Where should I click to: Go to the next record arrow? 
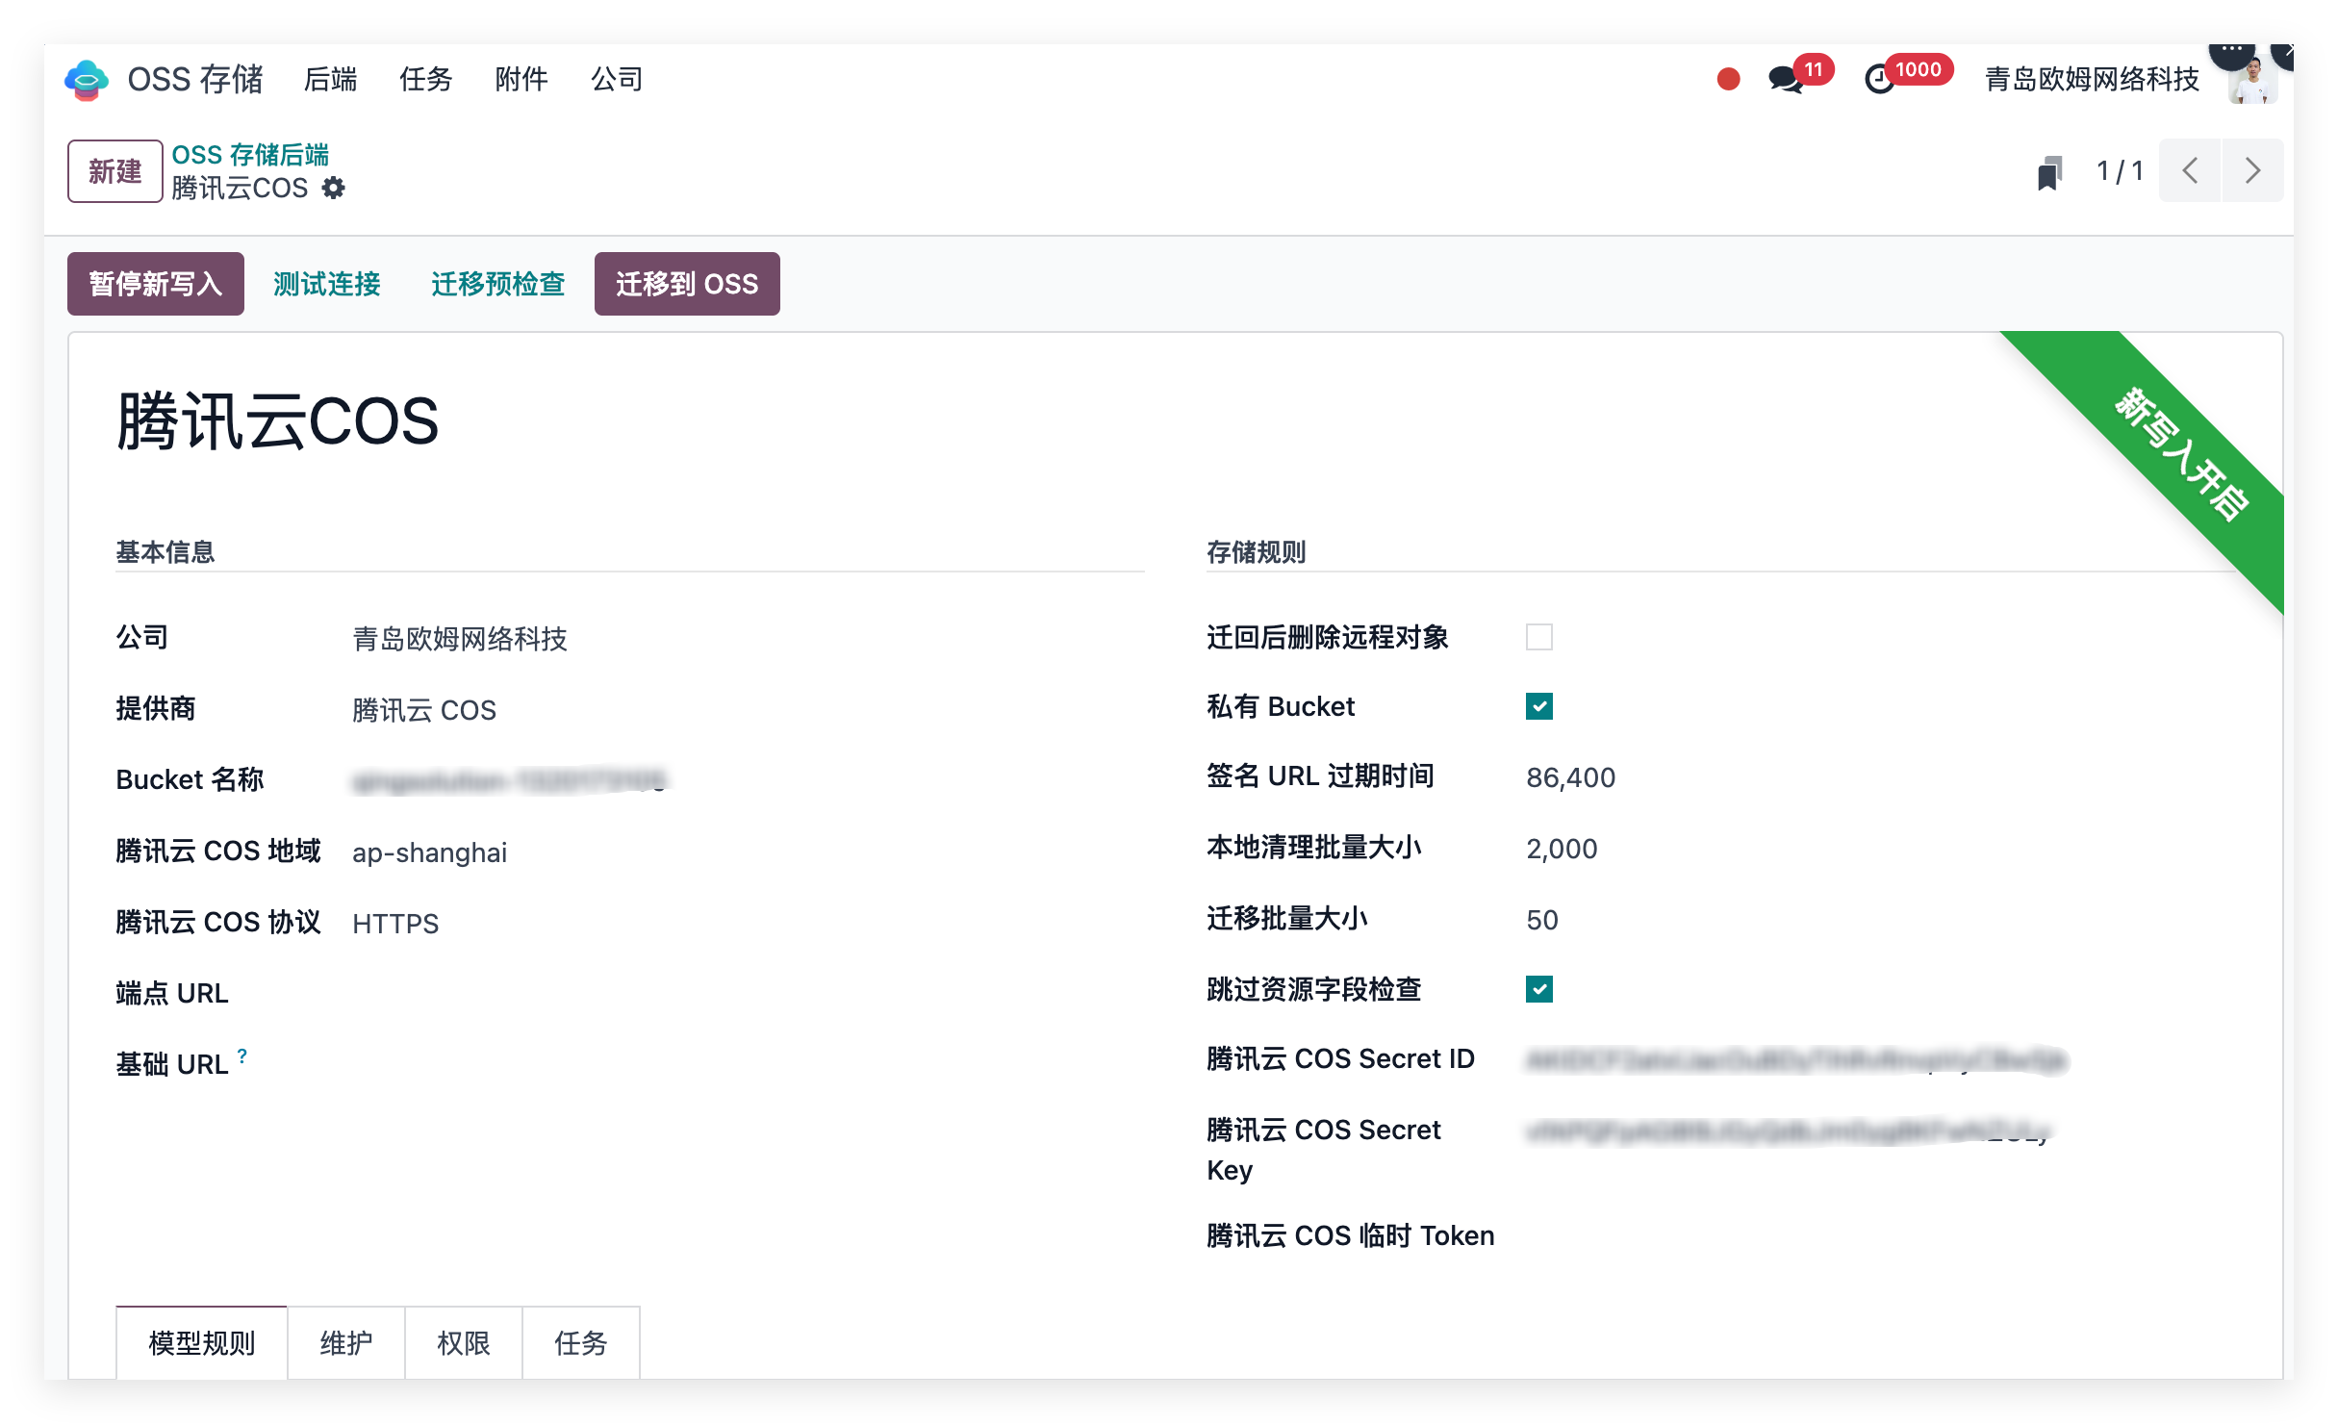[x=2251, y=171]
